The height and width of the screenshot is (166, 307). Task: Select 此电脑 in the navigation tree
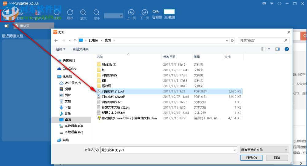click(x=67, y=77)
